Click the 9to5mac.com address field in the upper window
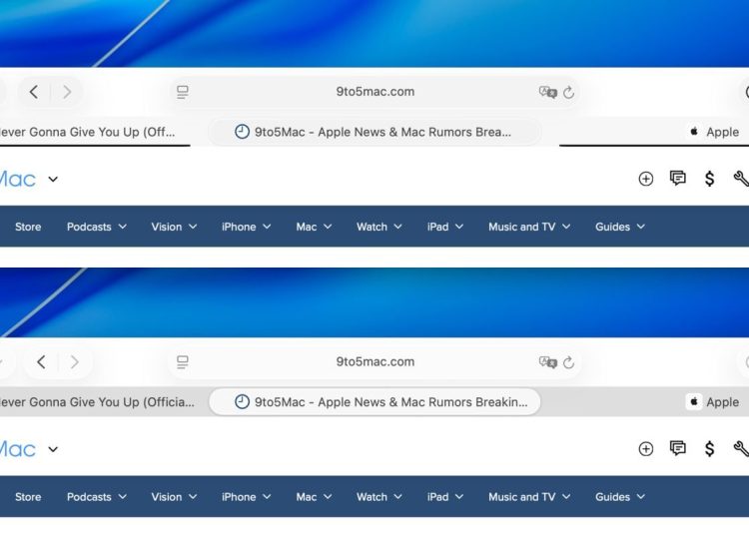 click(374, 92)
